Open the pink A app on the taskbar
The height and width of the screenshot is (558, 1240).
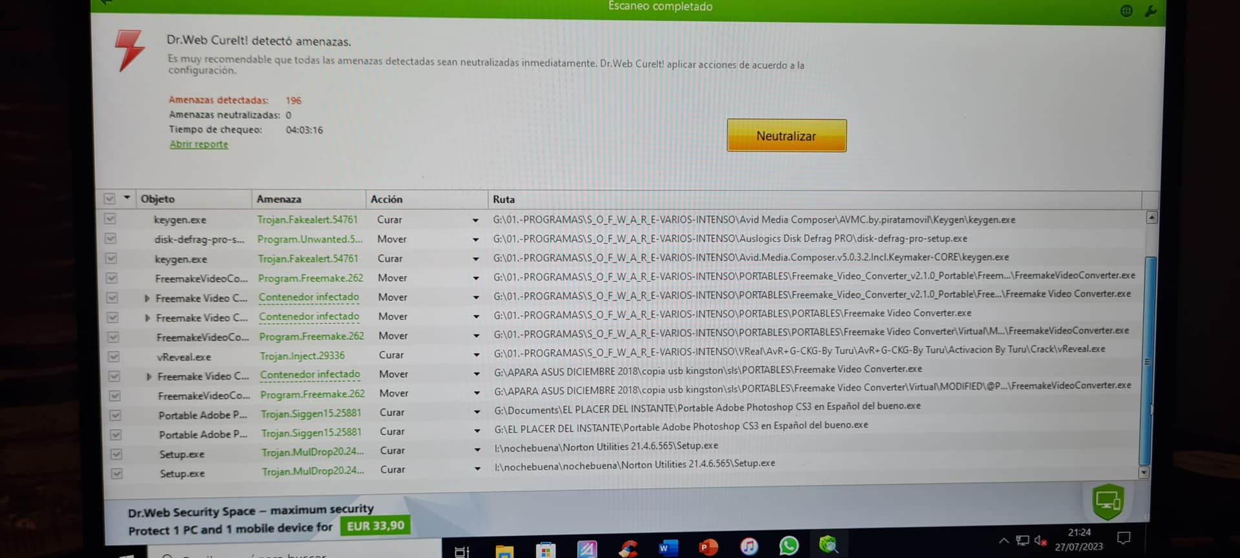(x=587, y=550)
